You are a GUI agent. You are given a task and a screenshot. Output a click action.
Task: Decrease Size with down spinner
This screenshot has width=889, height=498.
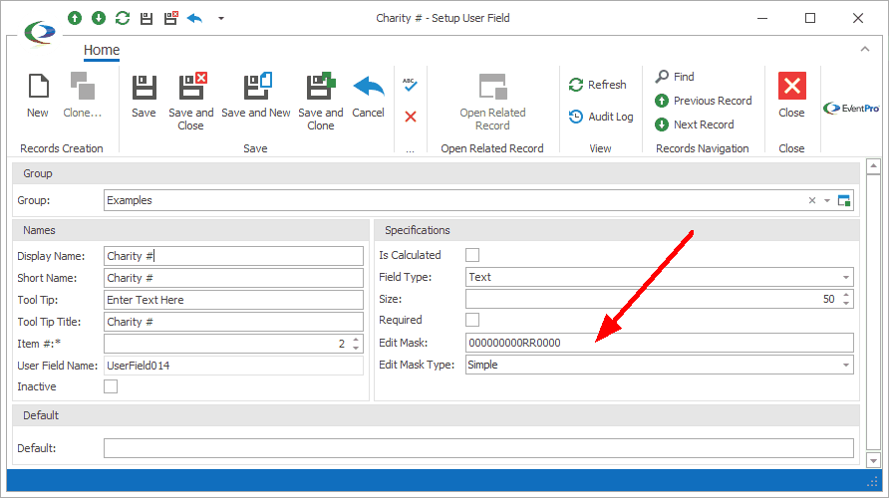(846, 303)
